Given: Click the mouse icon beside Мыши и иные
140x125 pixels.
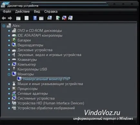Looking at the screenshot, I should (14, 84).
